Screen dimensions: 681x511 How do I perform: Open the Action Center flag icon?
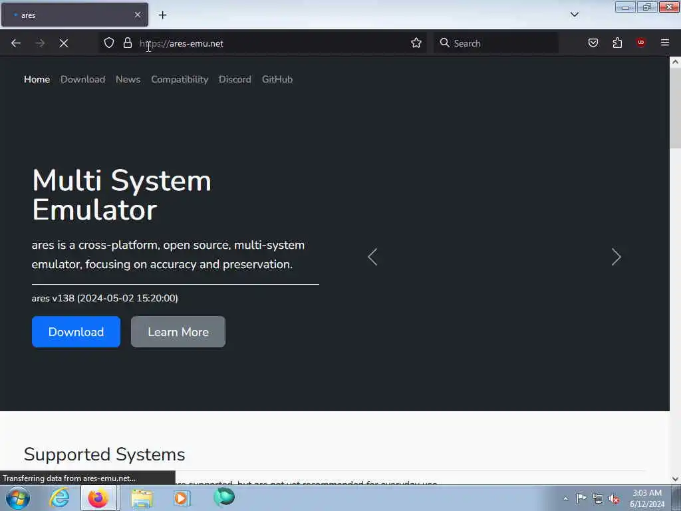[581, 498]
